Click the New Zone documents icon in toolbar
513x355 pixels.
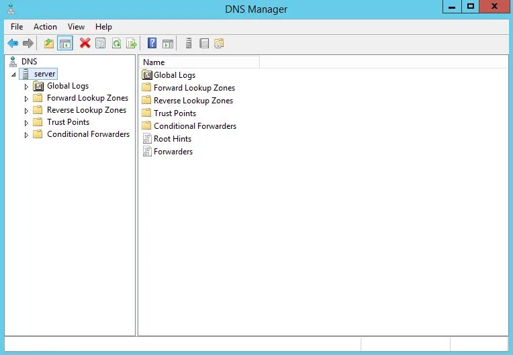pos(219,43)
